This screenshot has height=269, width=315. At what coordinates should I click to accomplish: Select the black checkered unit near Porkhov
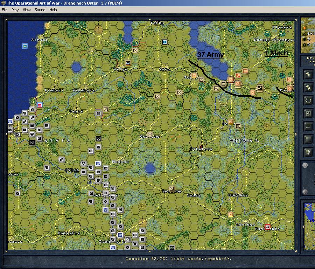[260, 88]
